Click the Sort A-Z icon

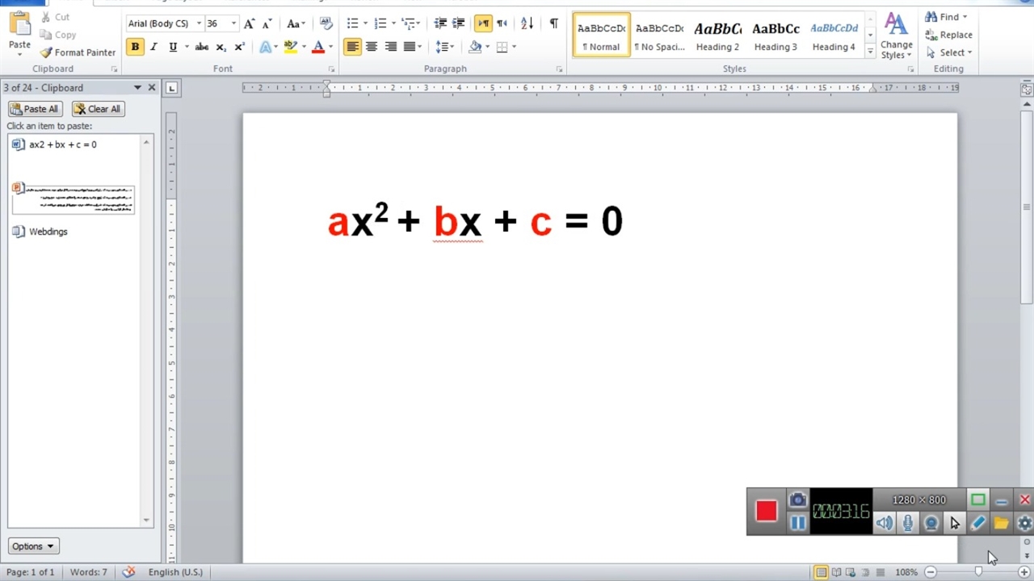pos(527,23)
